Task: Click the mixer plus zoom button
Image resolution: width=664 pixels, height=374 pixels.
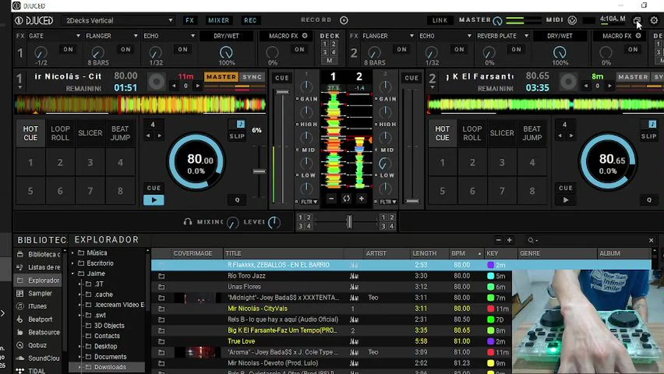Action: click(361, 198)
